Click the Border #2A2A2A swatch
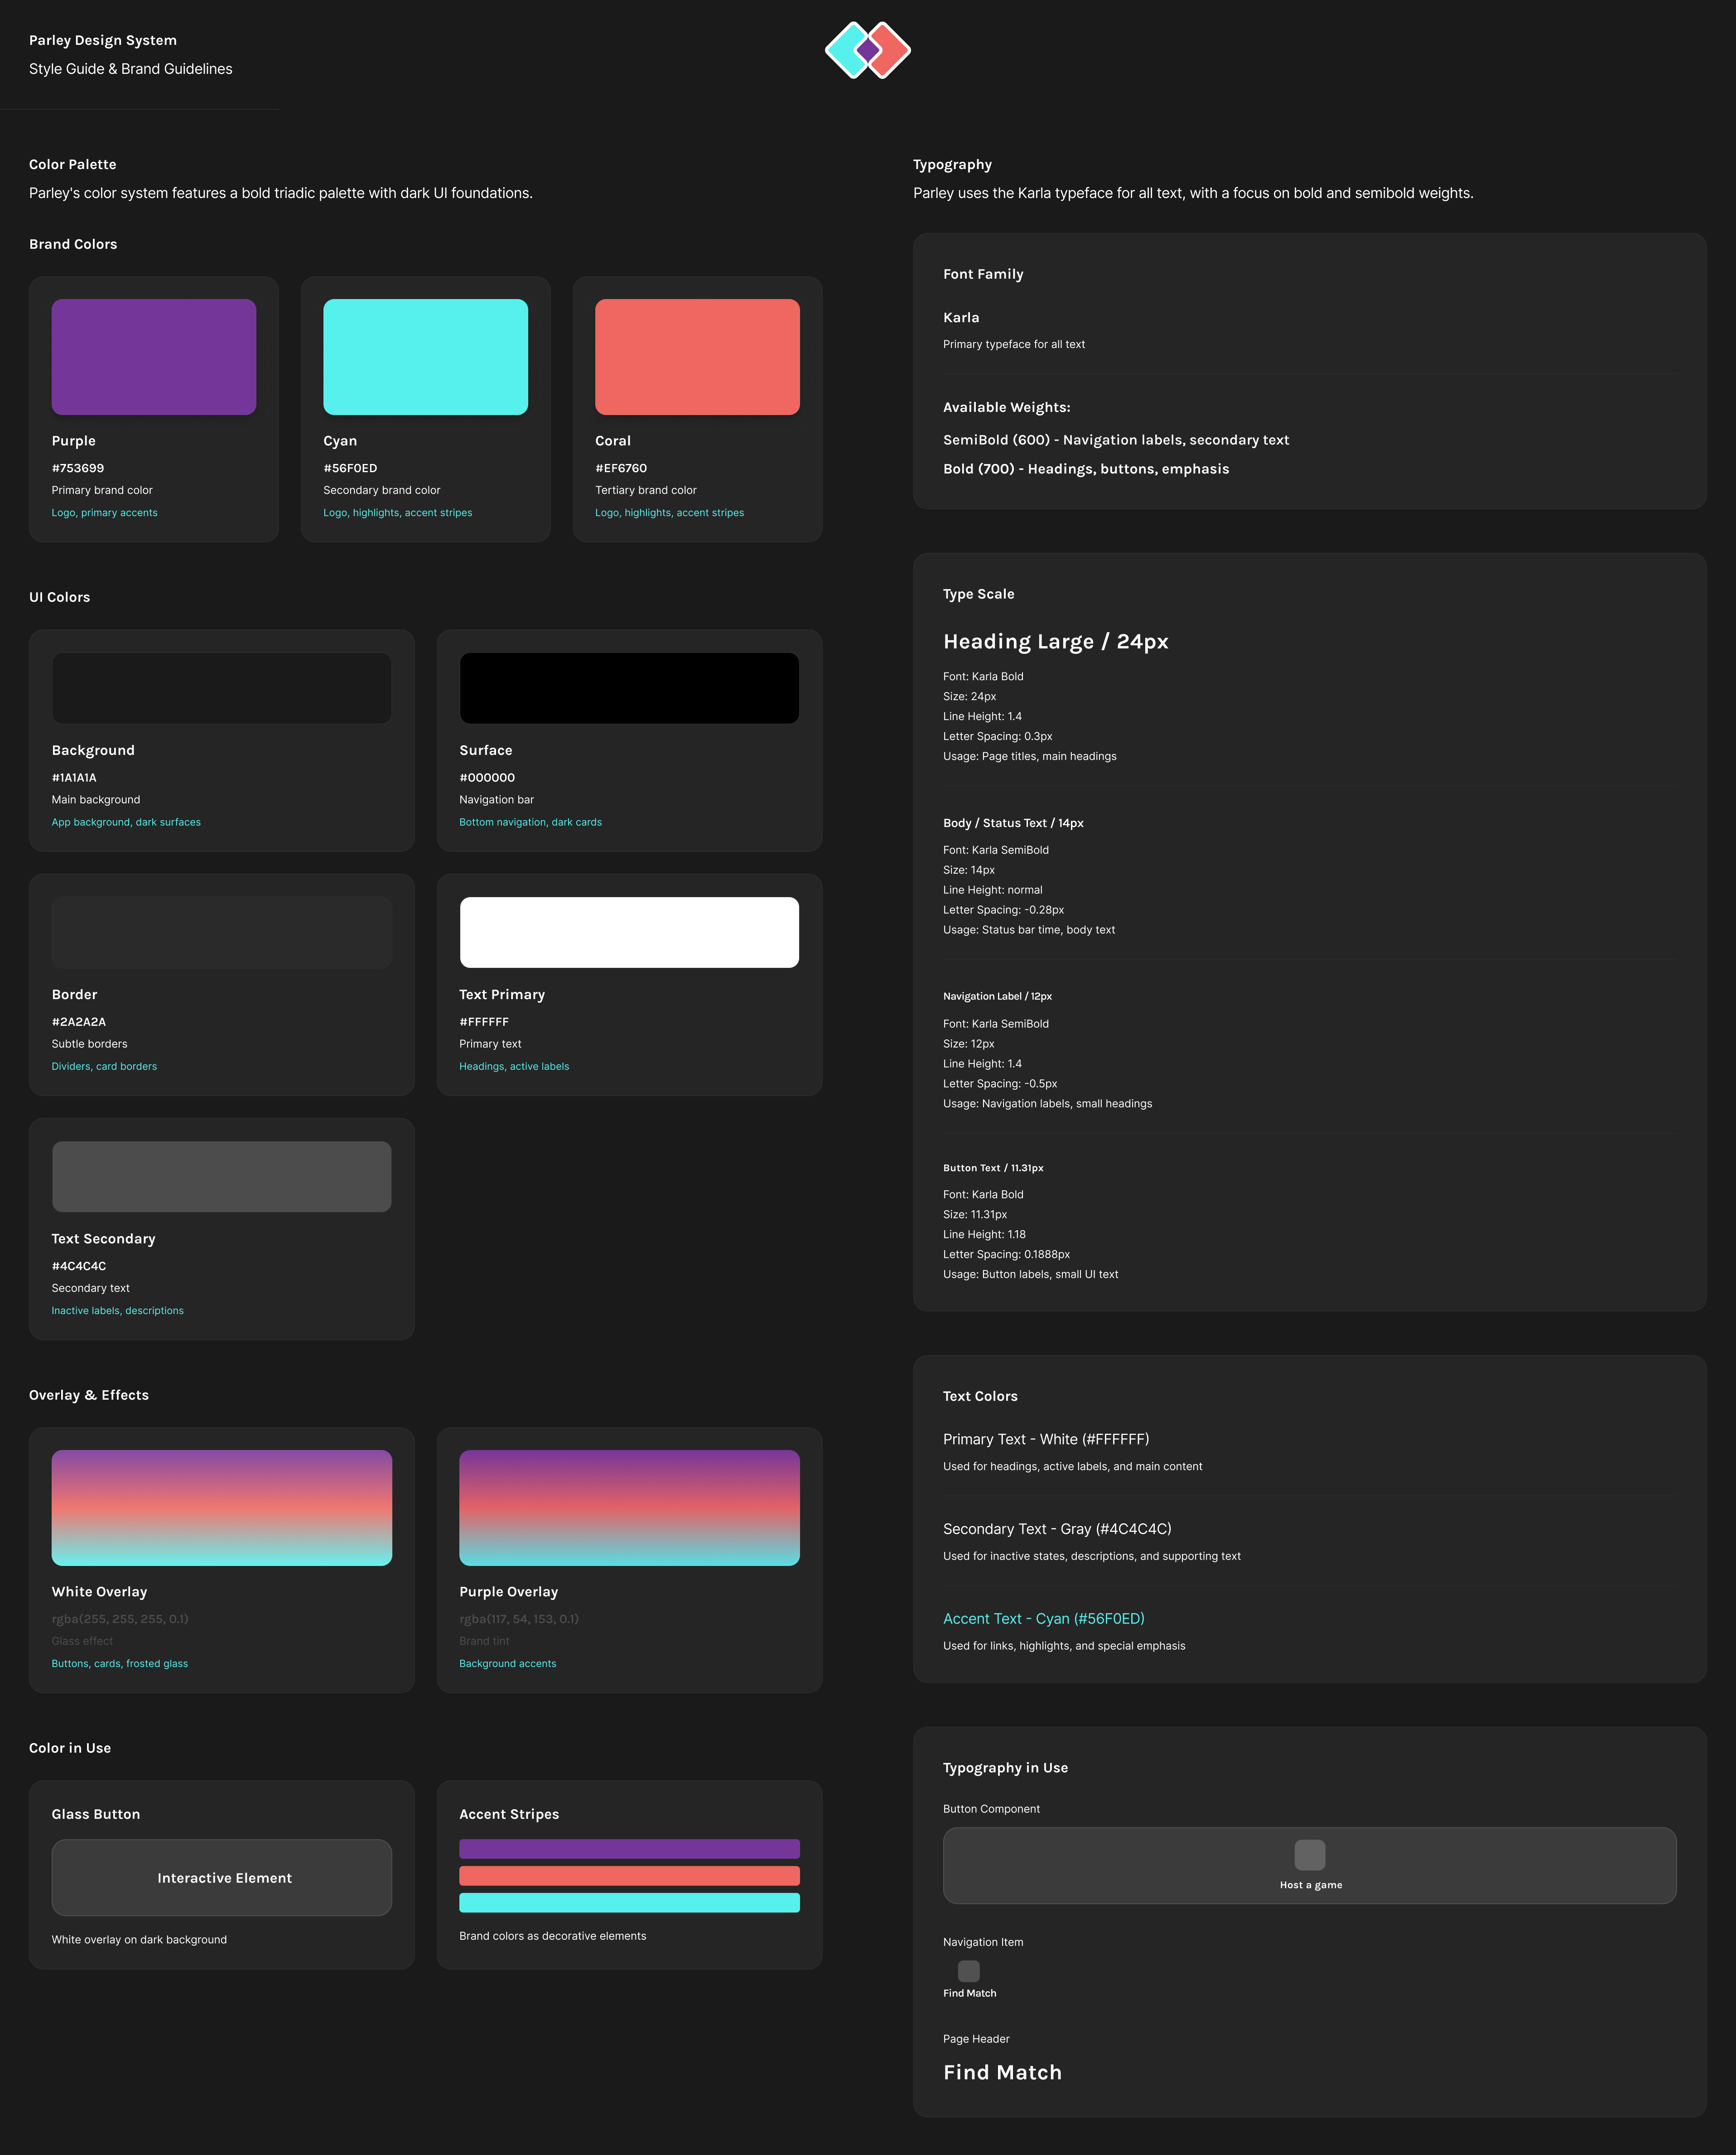Viewport: 1736px width, 2155px height. pos(221,932)
